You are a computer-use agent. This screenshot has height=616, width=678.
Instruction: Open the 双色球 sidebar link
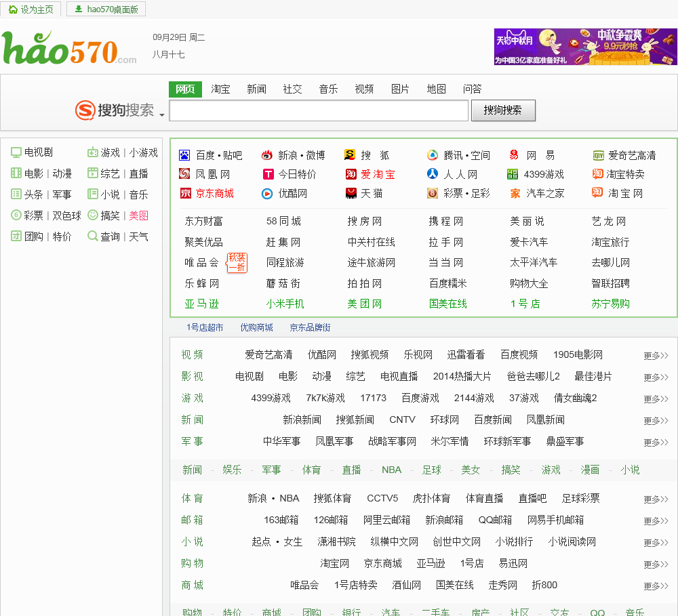pos(66,215)
